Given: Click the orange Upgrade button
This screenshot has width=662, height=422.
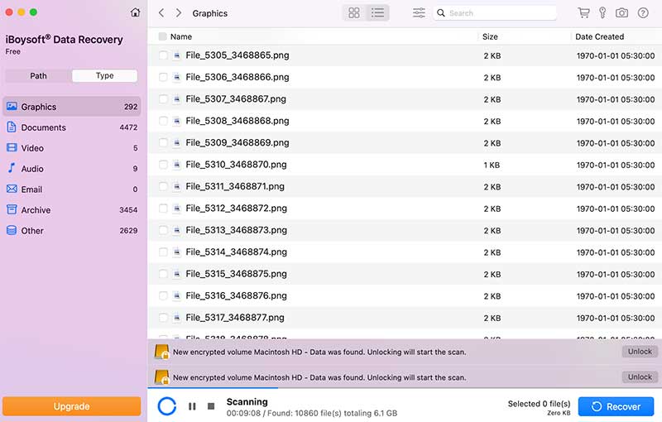Looking at the screenshot, I should coord(71,406).
